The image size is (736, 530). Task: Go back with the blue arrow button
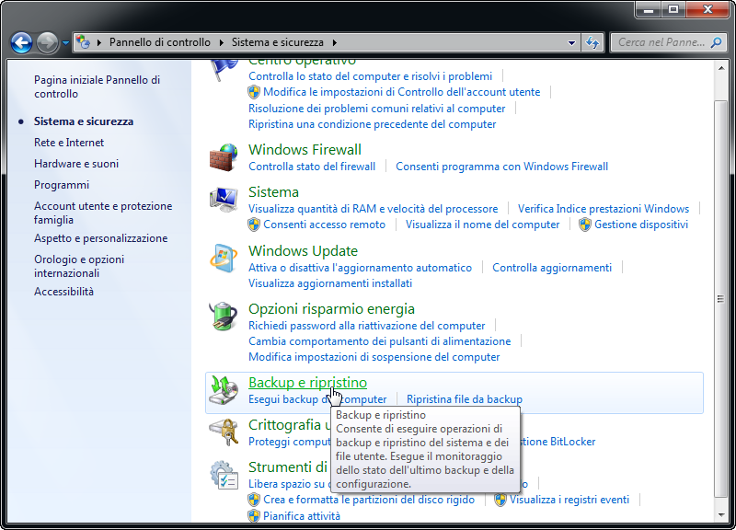[21, 42]
